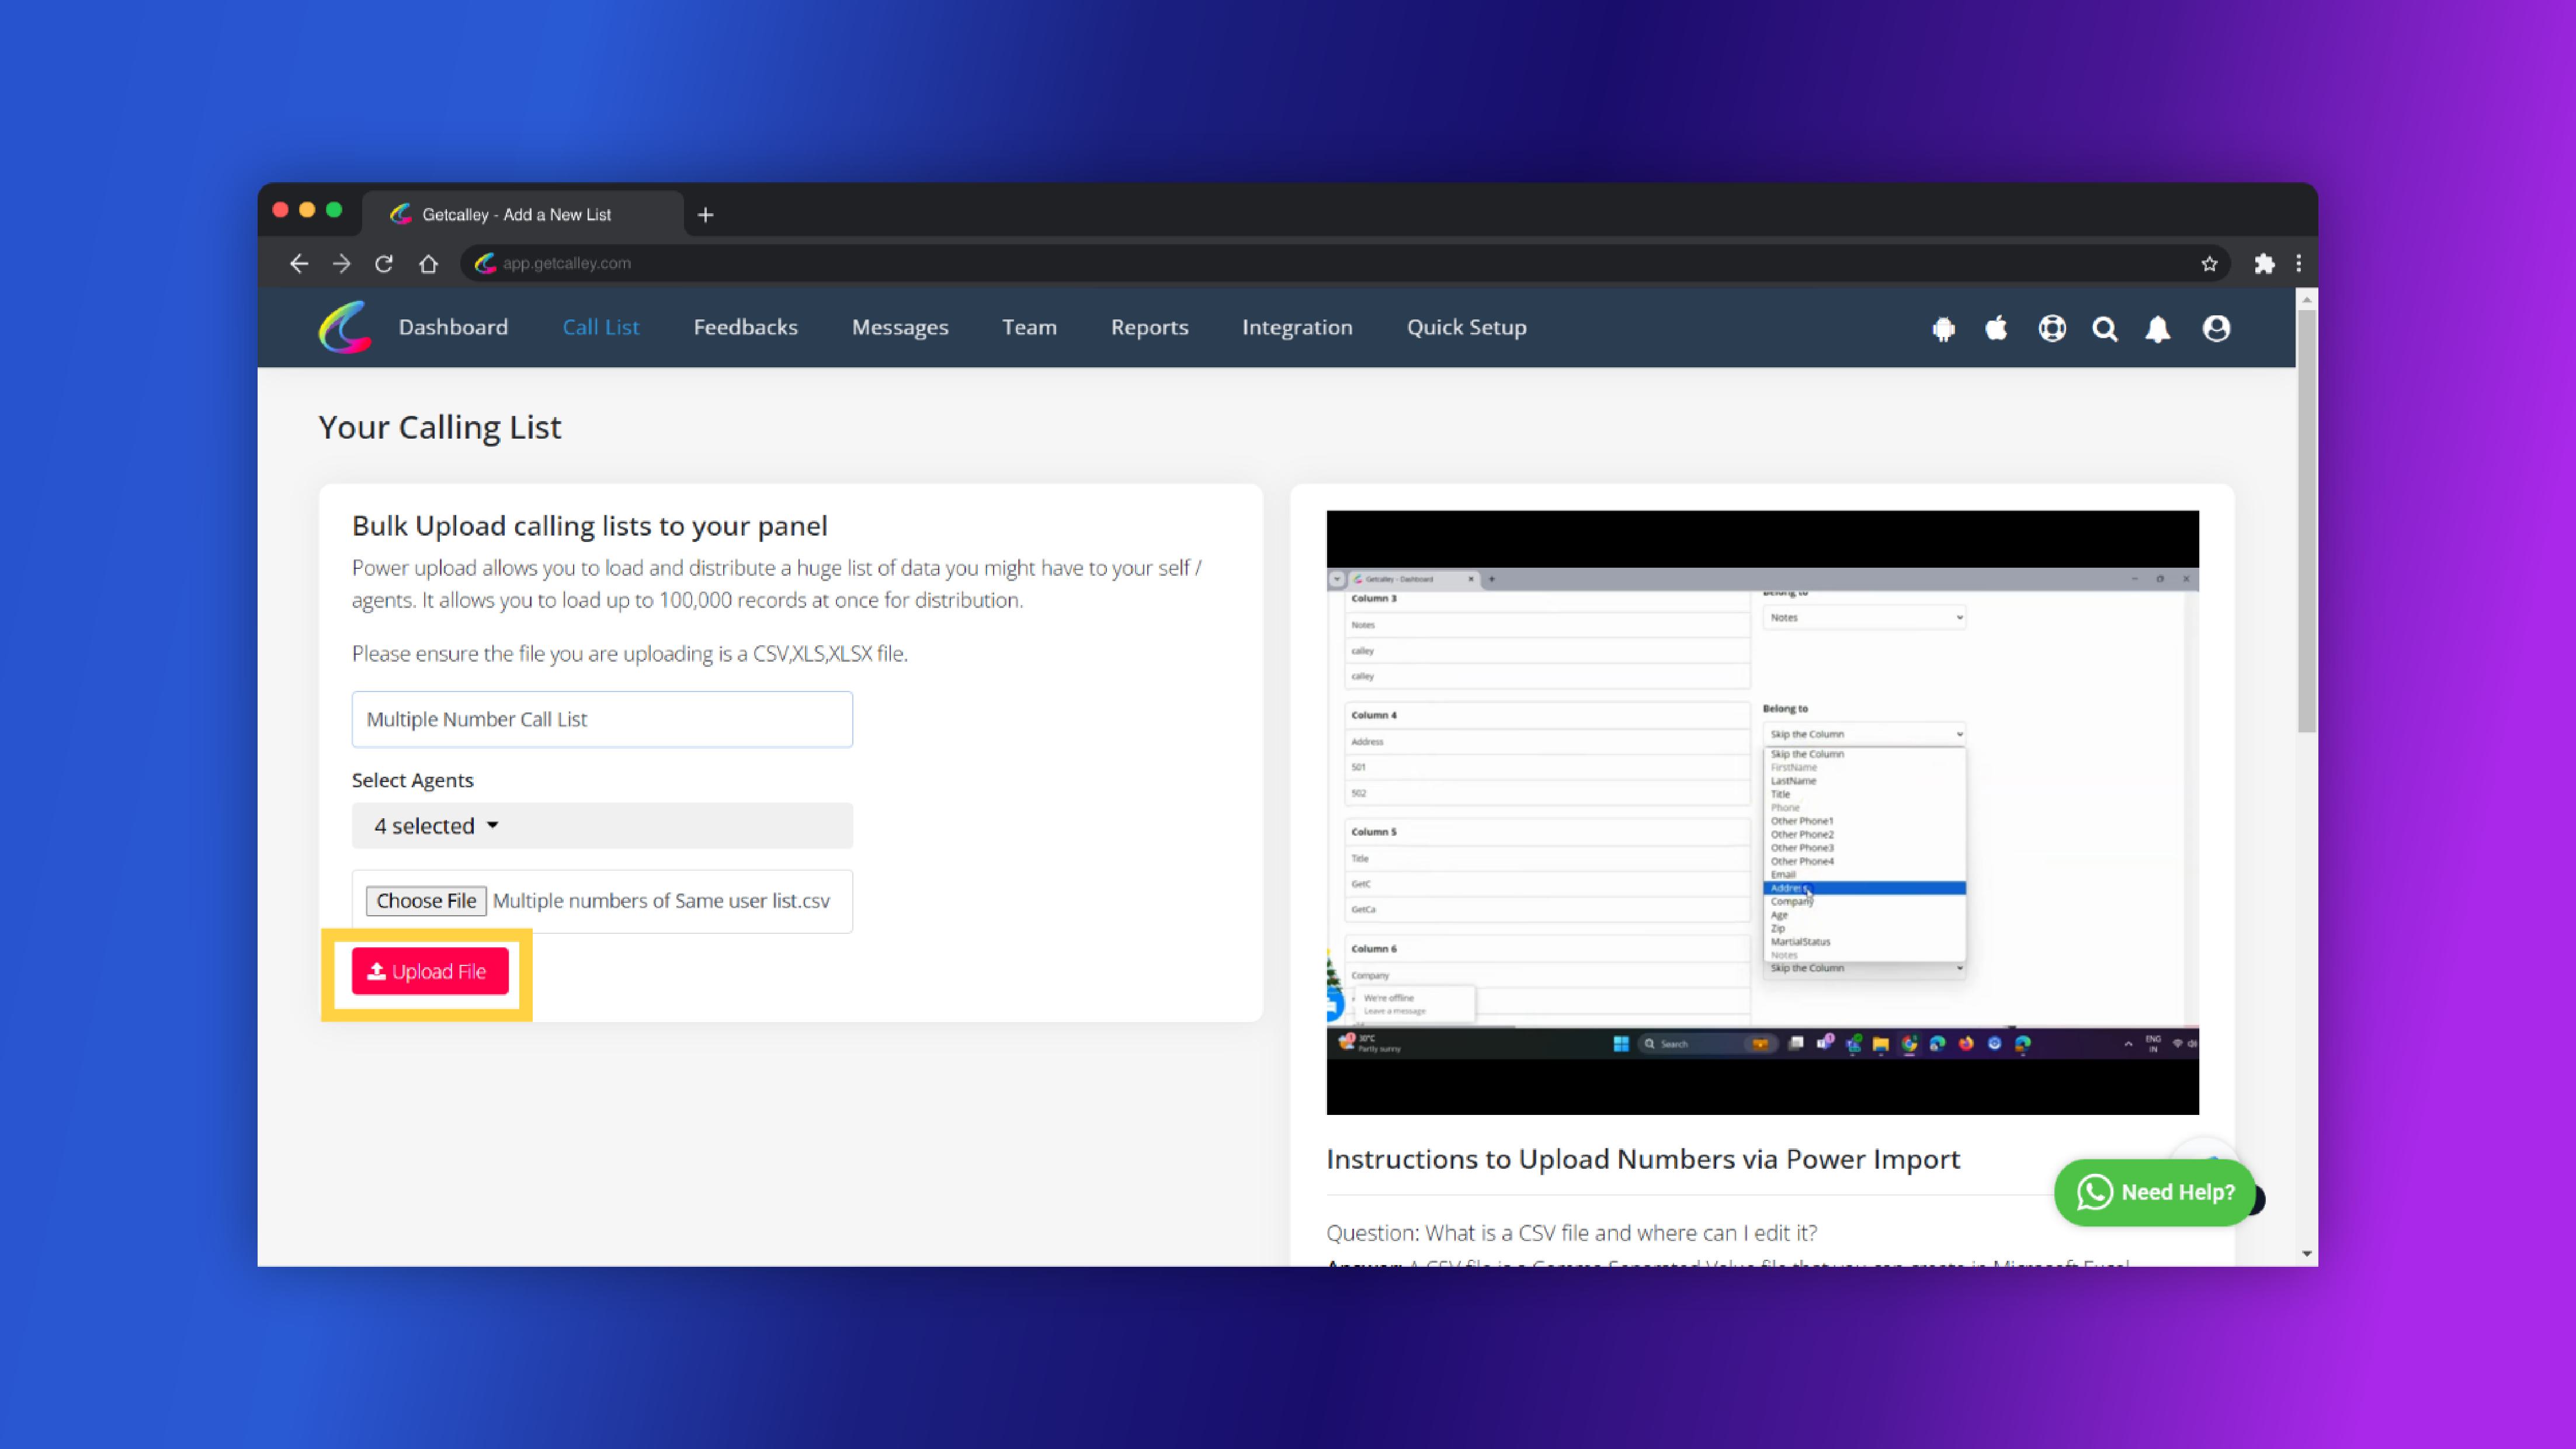Click 'Bulk Upload calling lists to your panel' text
The image size is (2576, 1449).
(590, 526)
